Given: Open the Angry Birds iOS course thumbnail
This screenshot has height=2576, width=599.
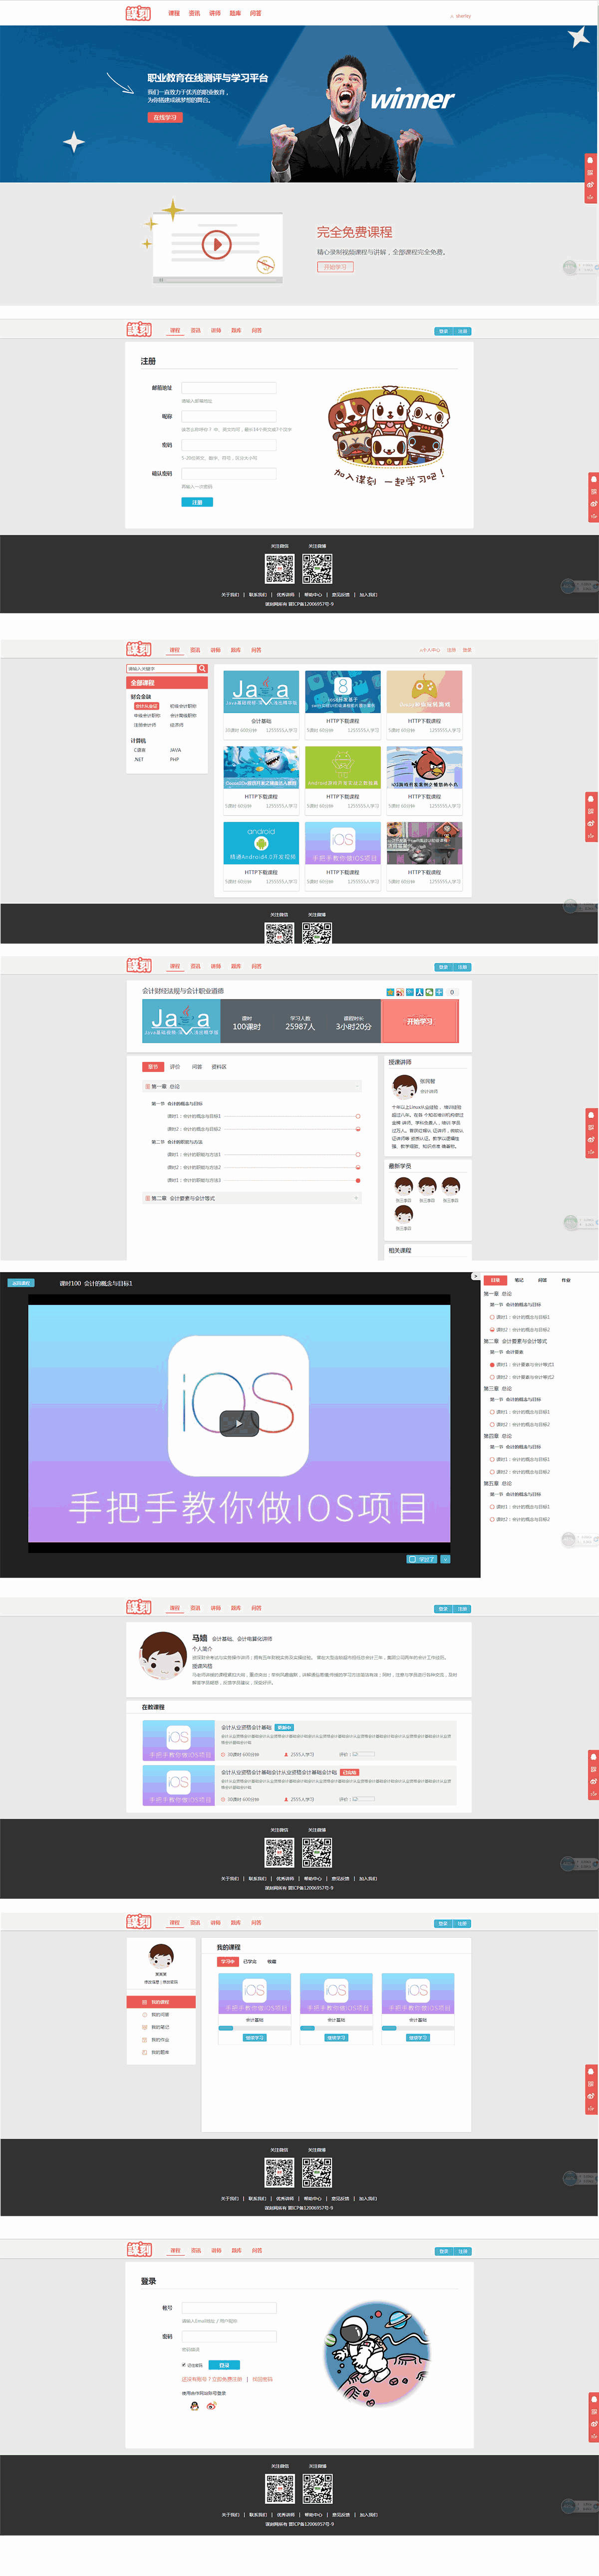Looking at the screenshot, I should [x=424, y=767].
